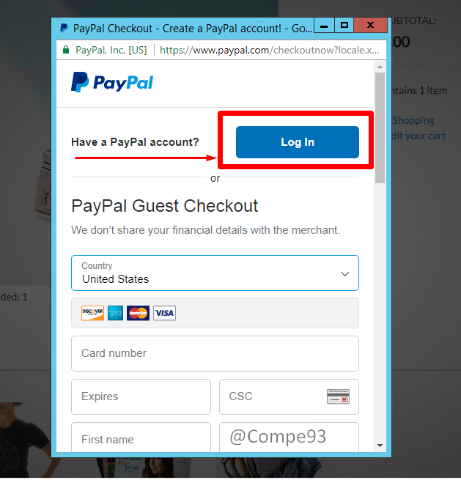The image size is (461, 480).
Task: Select the CSC input field
Action: [289, 396]
